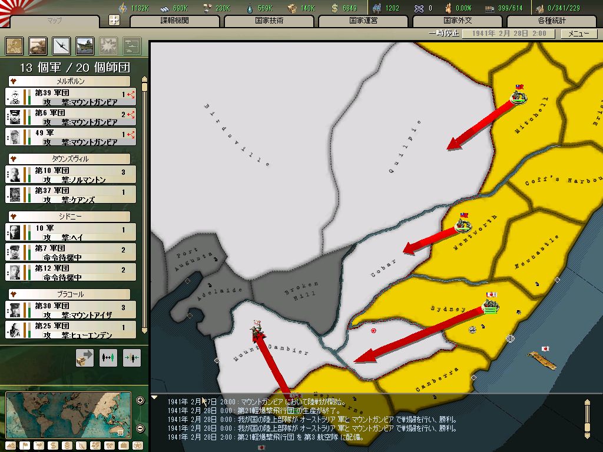
Task: Click the reorganize units double-arrow icon
Action: point(108,357)
